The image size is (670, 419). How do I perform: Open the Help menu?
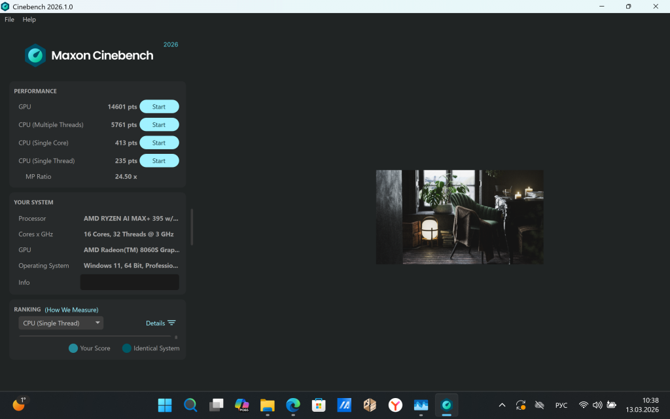(29, 20)
